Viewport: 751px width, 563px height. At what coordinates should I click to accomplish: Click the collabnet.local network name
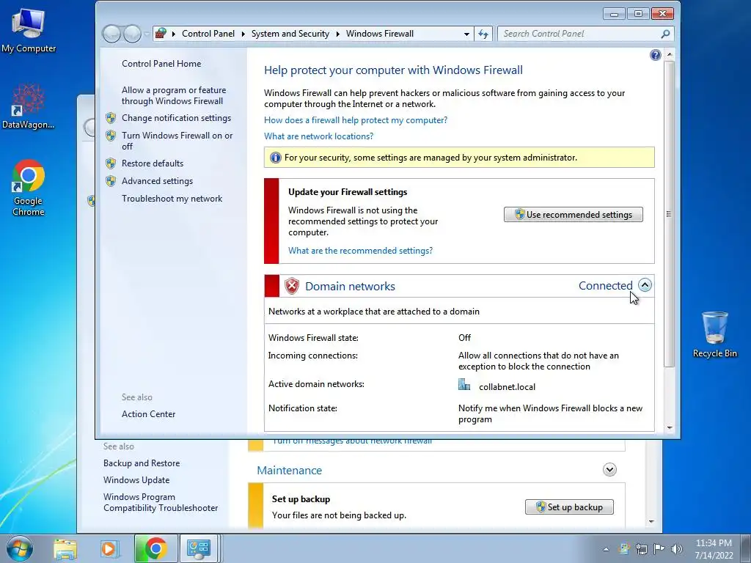click(x=508, y=387)
